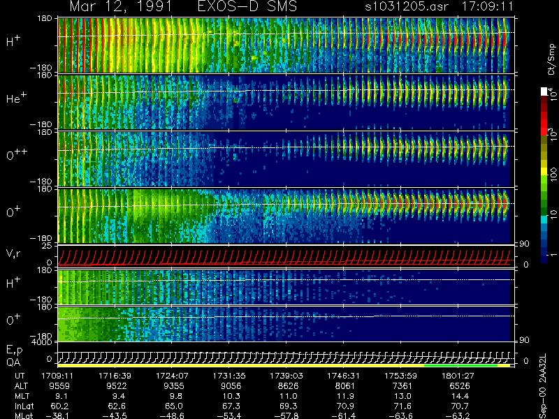Click the red V,r velocity trace panel

[286, 256]
